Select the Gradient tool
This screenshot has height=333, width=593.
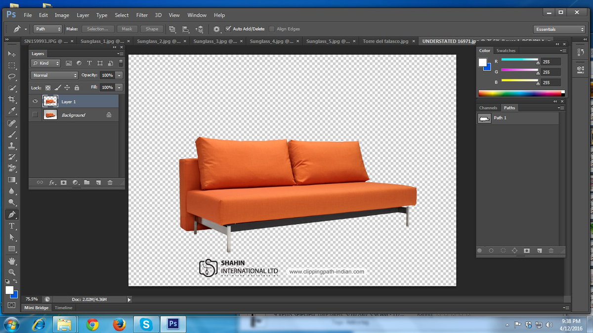[x=12, y=180]
